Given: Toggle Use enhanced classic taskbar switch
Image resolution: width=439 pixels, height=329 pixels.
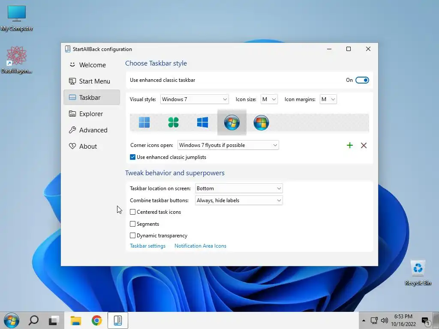Looking at the screenshot, I should tap(362, 80).
